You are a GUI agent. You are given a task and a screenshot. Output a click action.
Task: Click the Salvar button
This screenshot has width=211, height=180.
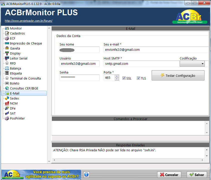(197, 174)
